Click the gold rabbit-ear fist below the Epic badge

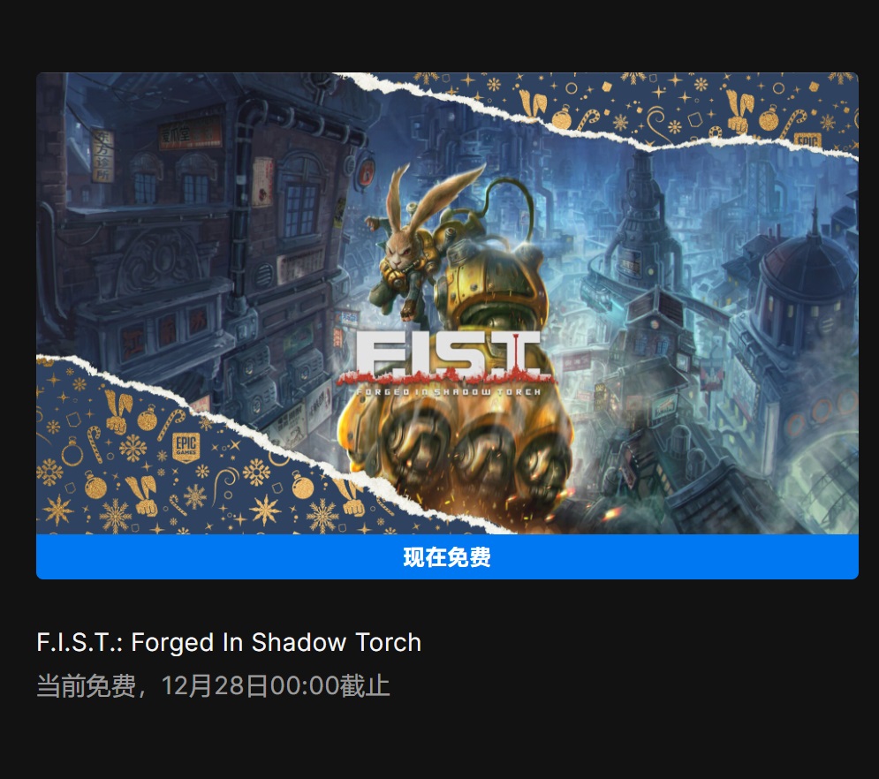(x=142, y=496)
